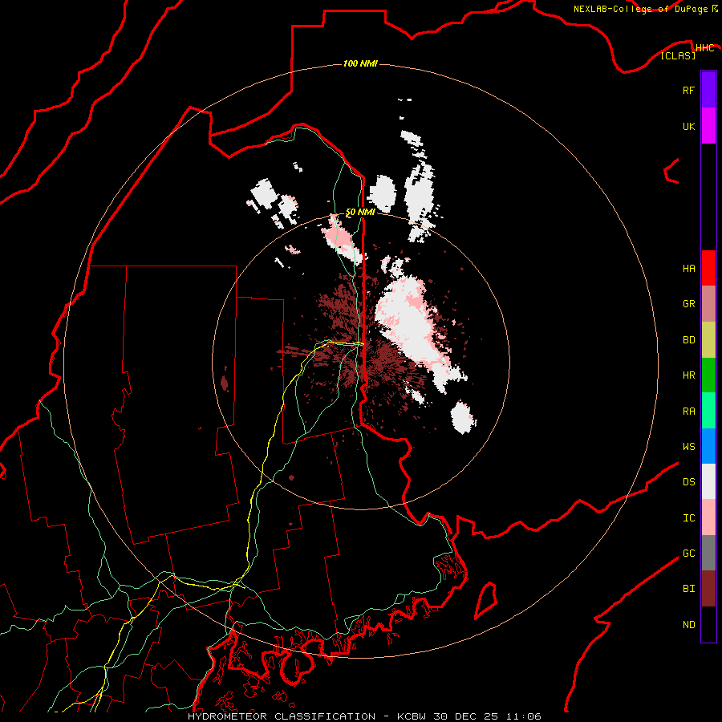Click the HR heavy rain green swatch
Screen dimensions: 722x722
coord(708,375)
